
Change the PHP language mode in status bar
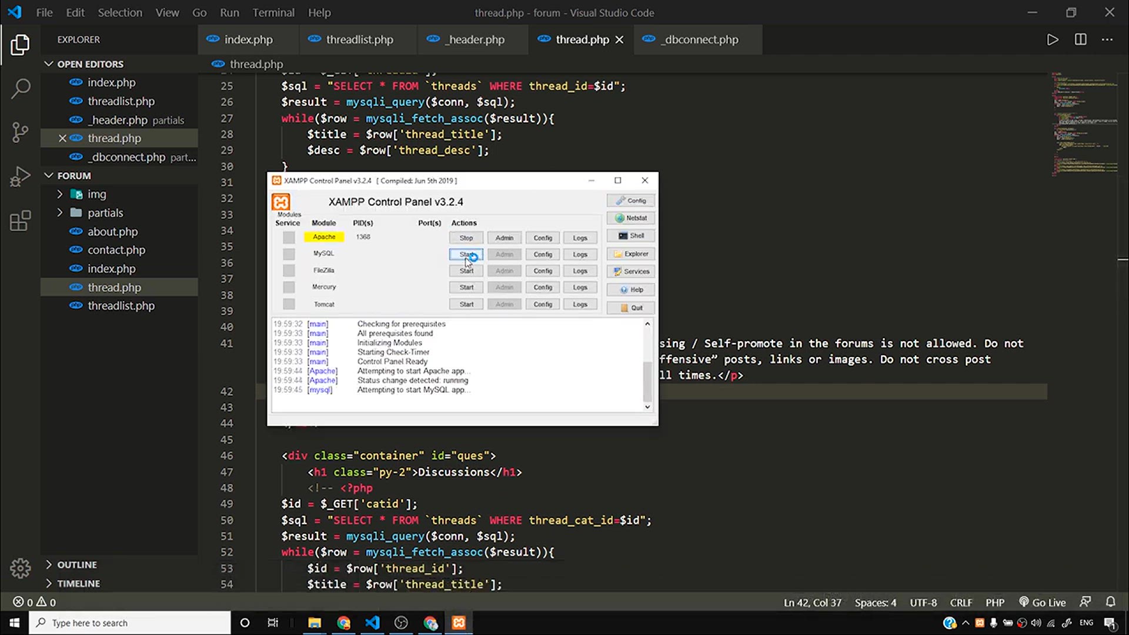click(995, 602)
